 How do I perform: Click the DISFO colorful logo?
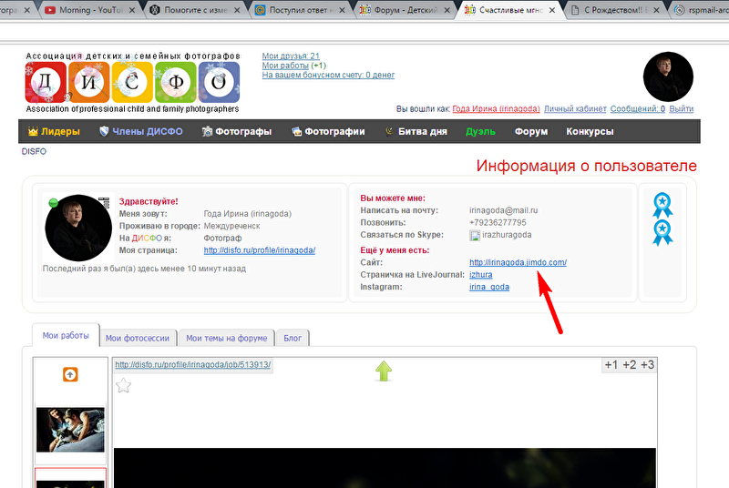(132, 82)
